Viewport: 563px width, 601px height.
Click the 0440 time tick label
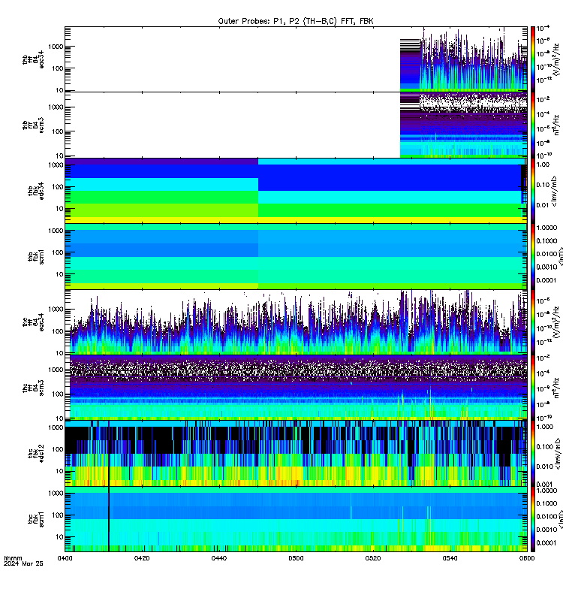coord(219,558)
